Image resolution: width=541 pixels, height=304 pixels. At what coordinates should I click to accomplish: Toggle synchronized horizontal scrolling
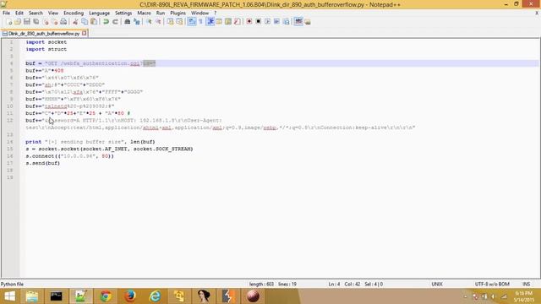pyautogui.click(x=179, y=22)
